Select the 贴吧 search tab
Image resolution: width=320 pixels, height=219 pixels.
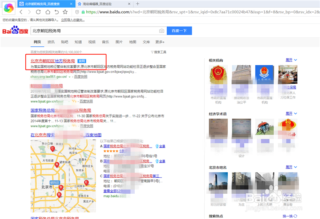click(64, 42)
